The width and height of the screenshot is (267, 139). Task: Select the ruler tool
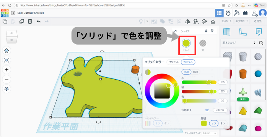243,32
